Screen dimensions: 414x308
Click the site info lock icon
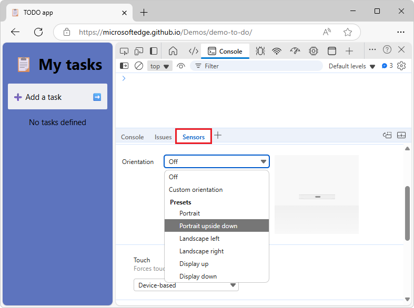pyautogui.click(x=67, y=32)
